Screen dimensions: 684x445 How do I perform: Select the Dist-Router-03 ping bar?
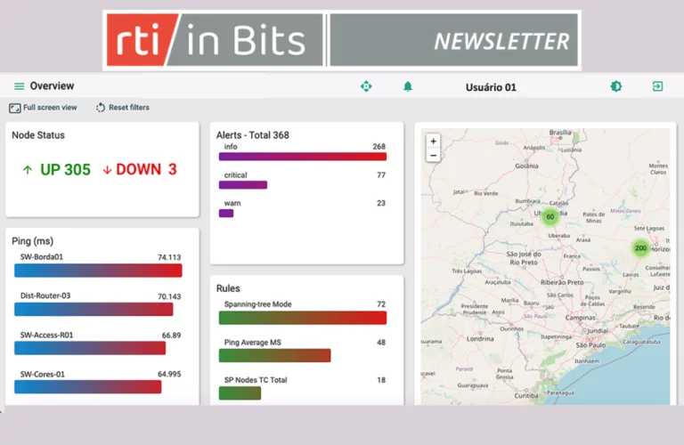[94, 310]
